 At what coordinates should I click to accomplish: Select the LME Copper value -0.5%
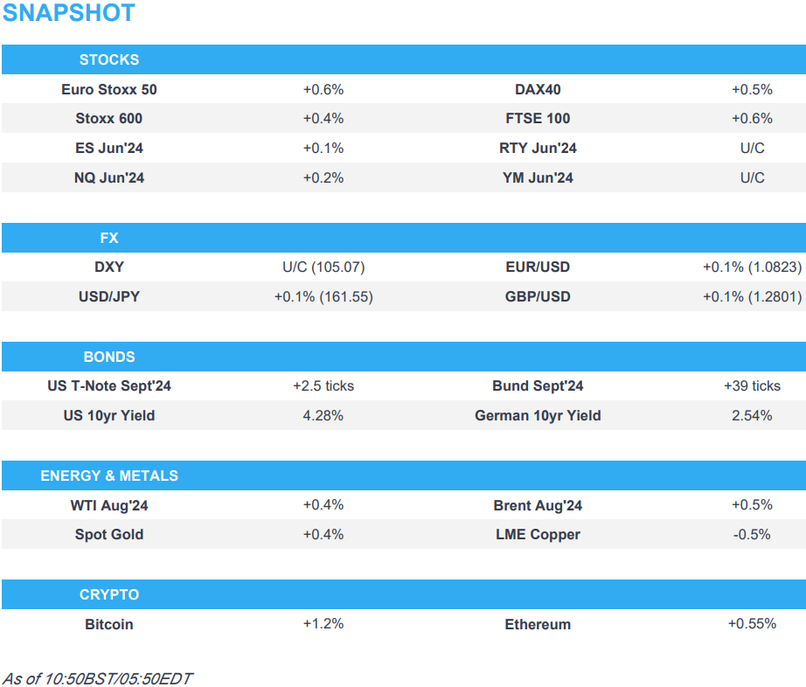[x=752, y=535]
